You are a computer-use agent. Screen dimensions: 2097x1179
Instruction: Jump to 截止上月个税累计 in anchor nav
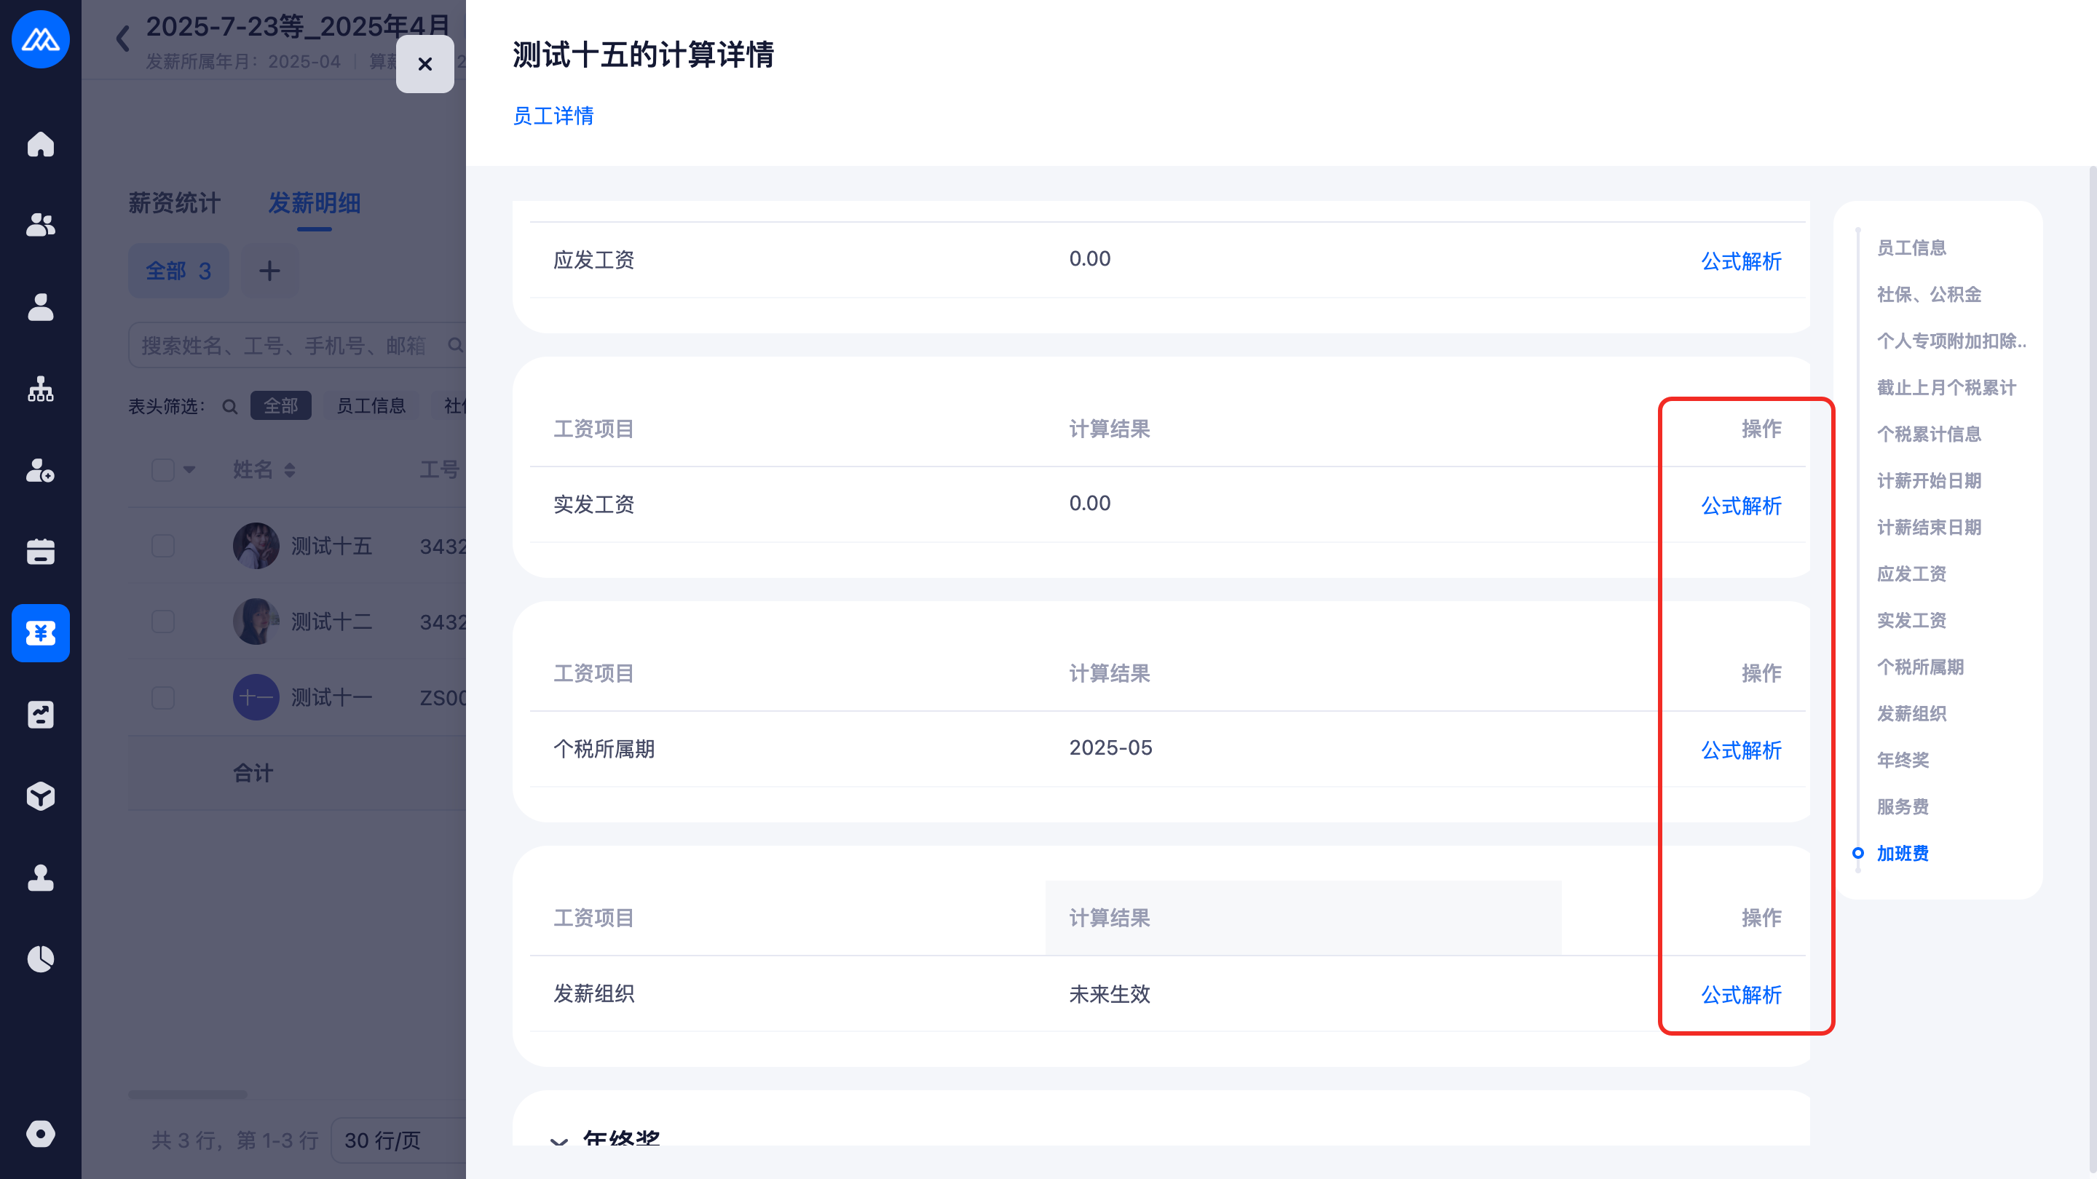coord(1946,387)
